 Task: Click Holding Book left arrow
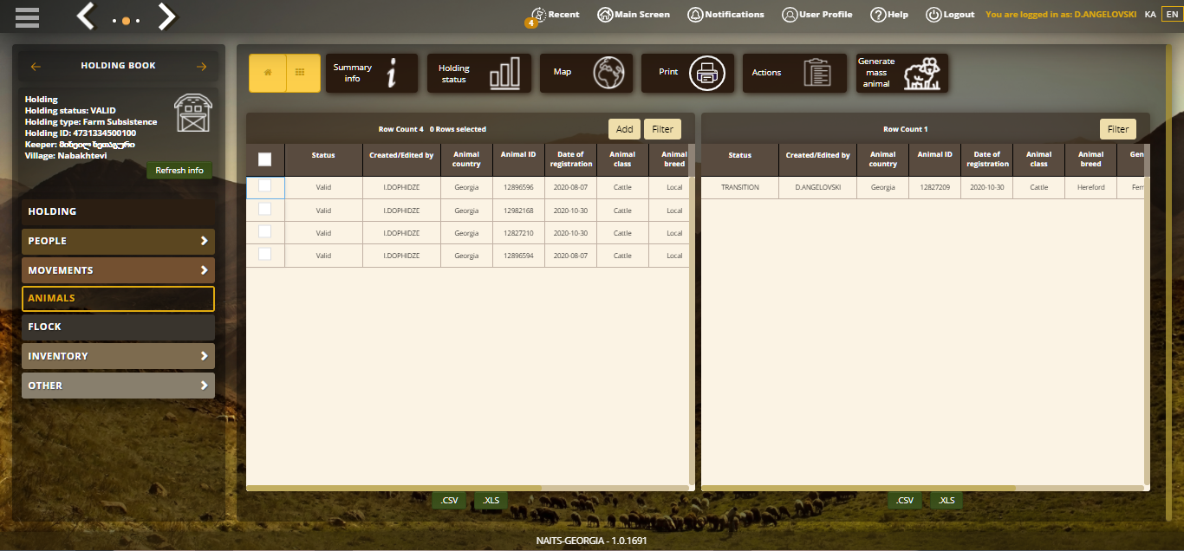click(36, 66)
